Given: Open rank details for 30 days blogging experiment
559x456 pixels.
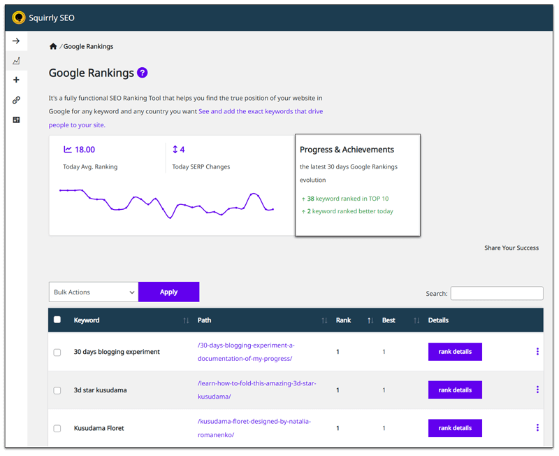Looking at the screenshot, I should coord(455,352).
